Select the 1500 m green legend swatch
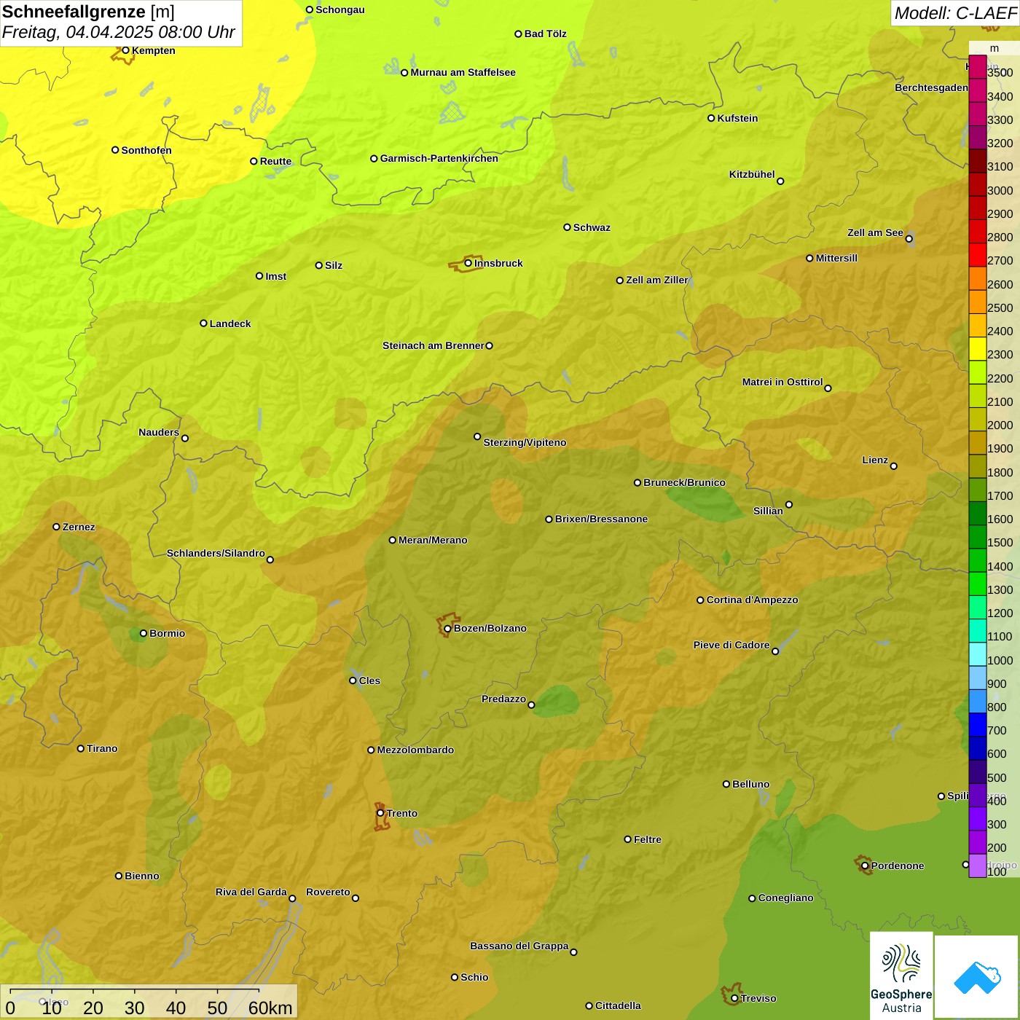The image size is (1020, 1020). pyautogui.click(x=978, y=536)
